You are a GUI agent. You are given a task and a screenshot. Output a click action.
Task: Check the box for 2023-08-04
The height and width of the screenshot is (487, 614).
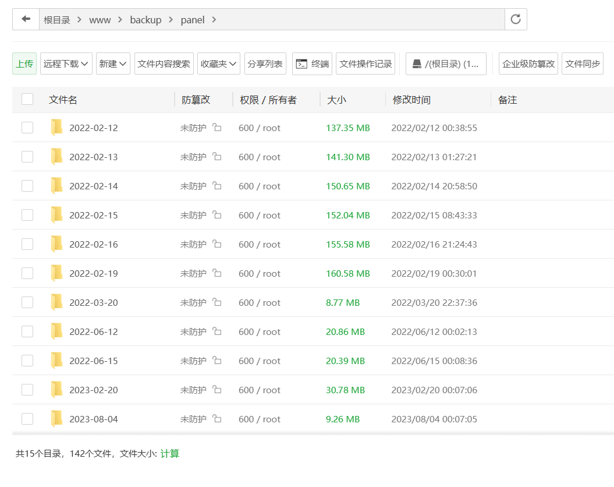pyautogui.click(x=27, y=419)
